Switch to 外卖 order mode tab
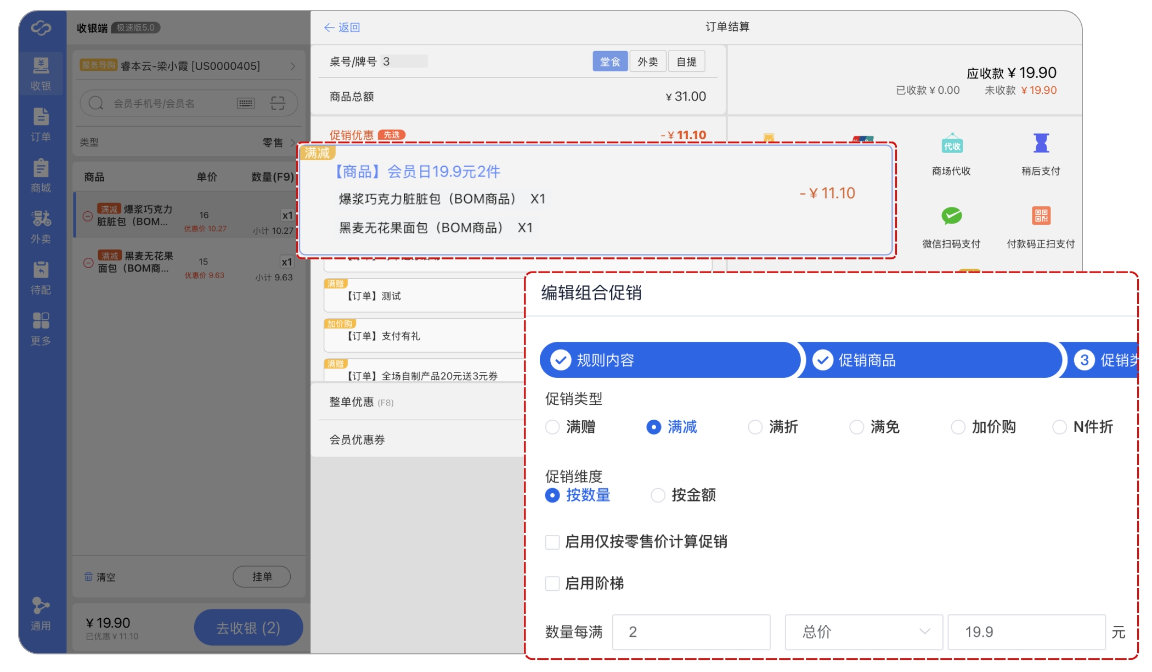Image resolution: width=1152 pixels, height=672 pixels. click(x=648, y=61)
